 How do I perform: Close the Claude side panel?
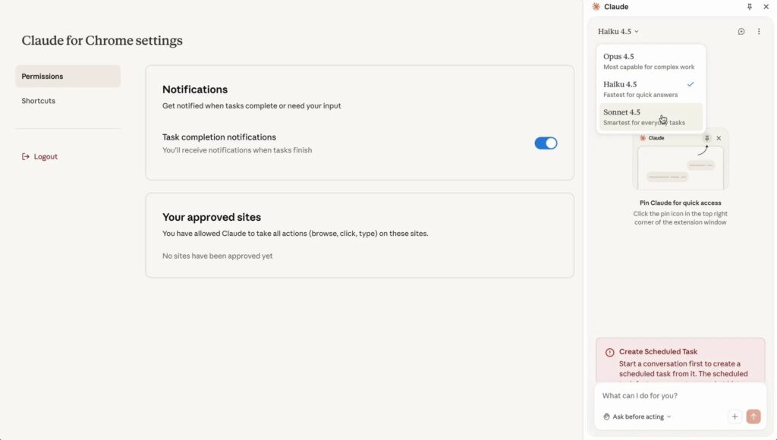click(766, 7)
